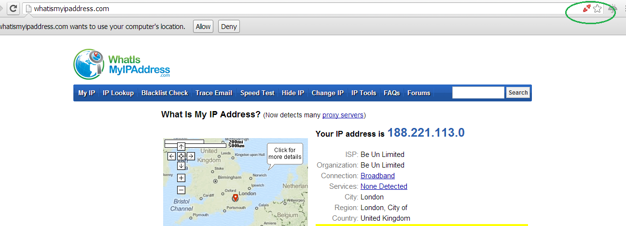Click the browser reload button
Viewport: 626px width, 226px height.
pyautogui.click(x=14, y=8)
